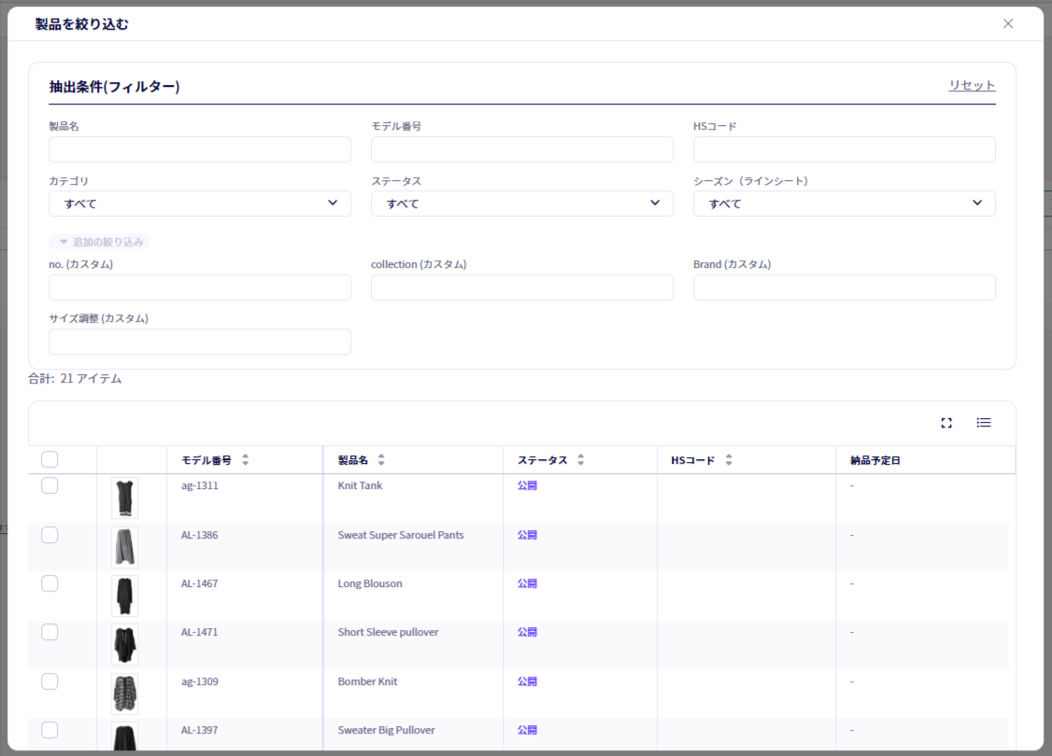Image resolution: width=1052 pixels, height=756 pixels.
Task: Check the ag-1309 Bomber Knit row
Action: [x=50, y=681]
